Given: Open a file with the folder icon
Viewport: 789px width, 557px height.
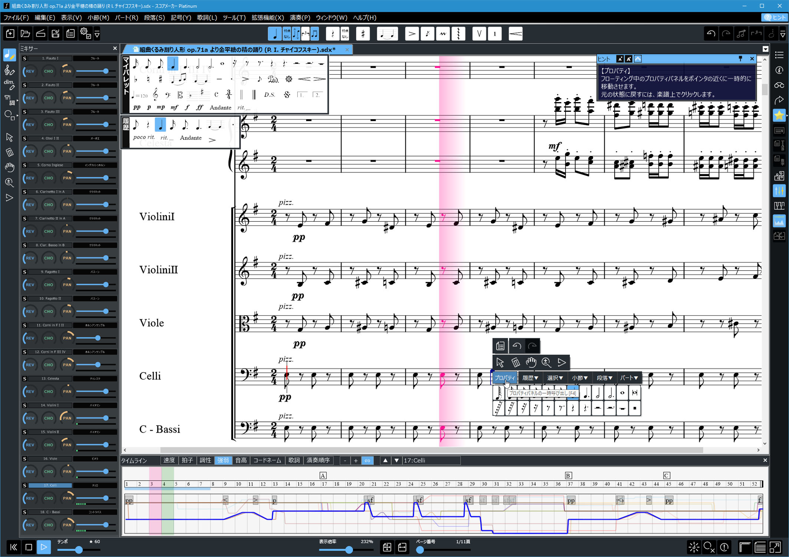Looking at the screenshot, I should click(25, 34).
